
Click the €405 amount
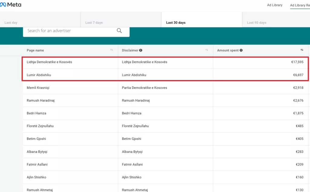(x=299, y=139)
